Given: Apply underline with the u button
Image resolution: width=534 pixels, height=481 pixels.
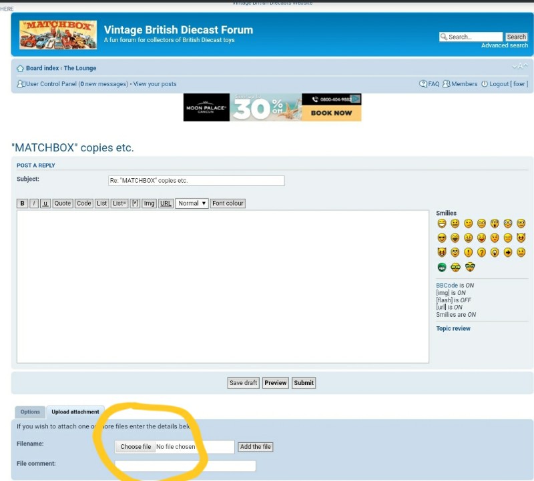Looking at the screenshot, I should pos(45,203).
